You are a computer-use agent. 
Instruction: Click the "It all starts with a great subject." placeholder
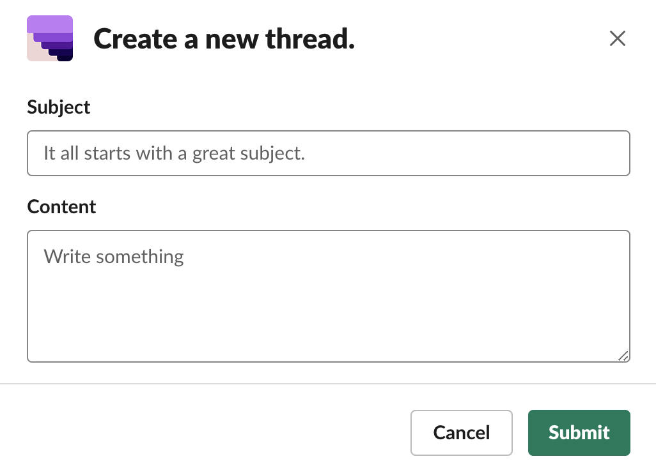(x=174, y=153)
